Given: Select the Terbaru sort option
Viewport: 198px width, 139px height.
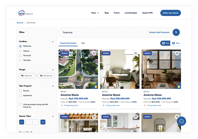Looking at the screenshot, I should tap(20, 51).
